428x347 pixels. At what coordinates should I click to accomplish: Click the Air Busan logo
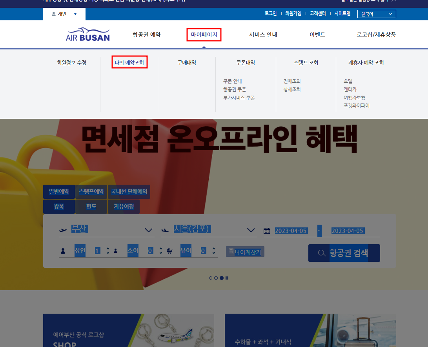(87, 35)
